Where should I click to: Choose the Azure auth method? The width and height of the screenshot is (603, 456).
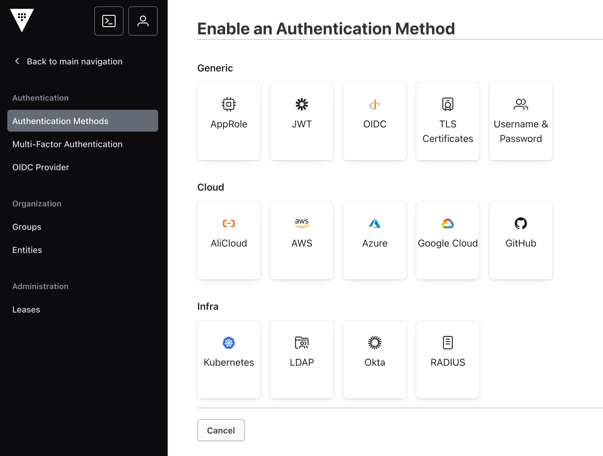pos(375,240)
